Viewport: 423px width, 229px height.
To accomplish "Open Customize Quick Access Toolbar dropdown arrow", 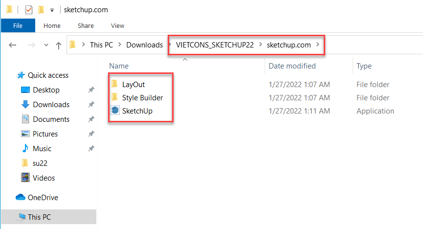I will (52, 11).
